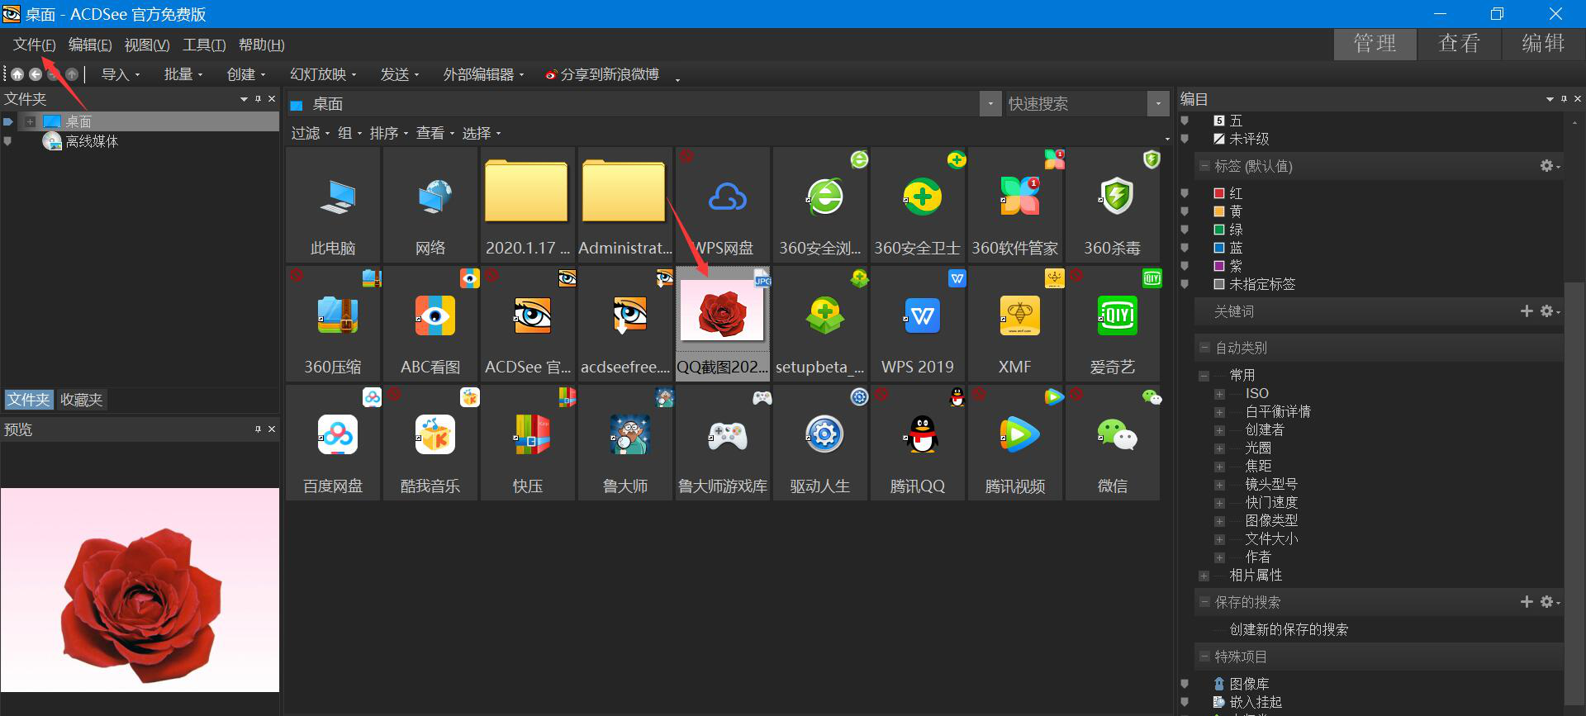1586x716 pixels.
Task: Switch to the 收藏夹 tab
Action: pyautogui.click(x=81, y=400)
